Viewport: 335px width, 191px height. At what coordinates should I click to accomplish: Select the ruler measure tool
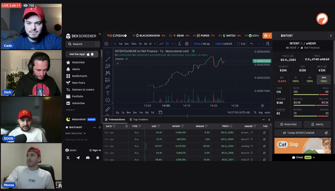coord(108,109)
